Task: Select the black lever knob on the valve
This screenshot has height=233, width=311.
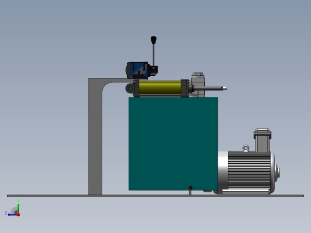Action: point(154,40)
